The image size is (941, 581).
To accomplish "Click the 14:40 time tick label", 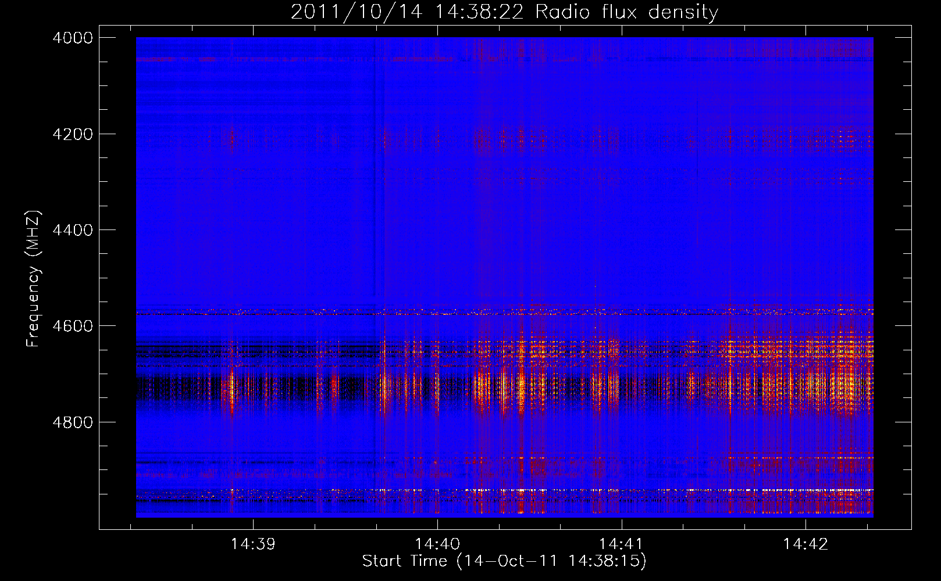I will click(437, 544).
